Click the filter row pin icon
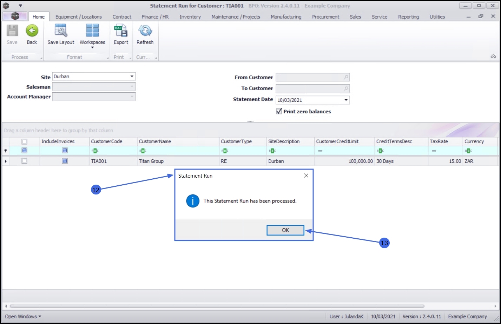The image size is (501, 324). (6, 151)
